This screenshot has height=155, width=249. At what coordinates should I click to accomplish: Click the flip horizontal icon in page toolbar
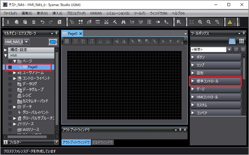pyautogui.click(x=124, y=41)
